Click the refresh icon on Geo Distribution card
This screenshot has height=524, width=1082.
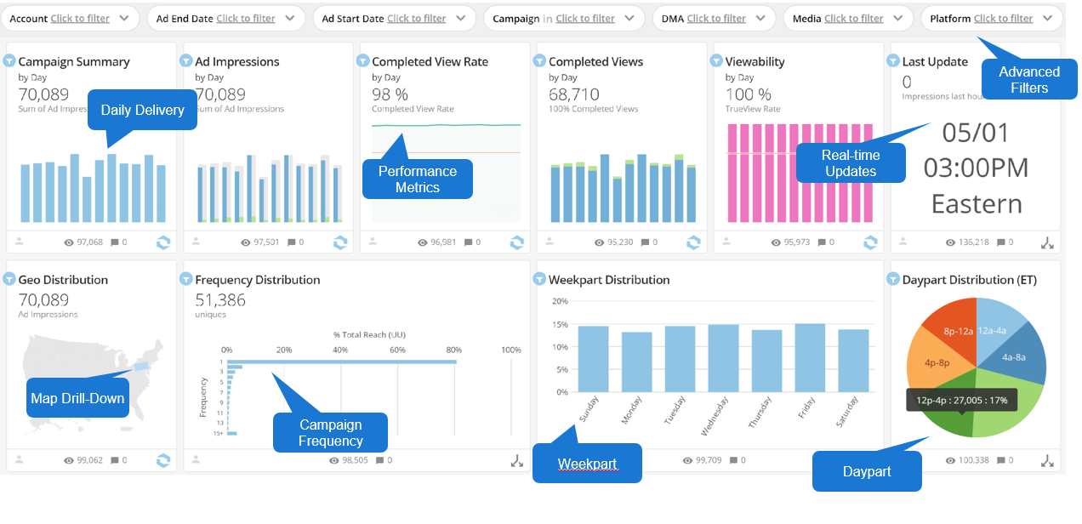(162, 460)
